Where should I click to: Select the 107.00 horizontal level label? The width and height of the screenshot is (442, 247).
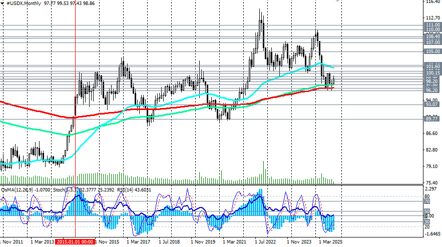[x=433, y=42]
